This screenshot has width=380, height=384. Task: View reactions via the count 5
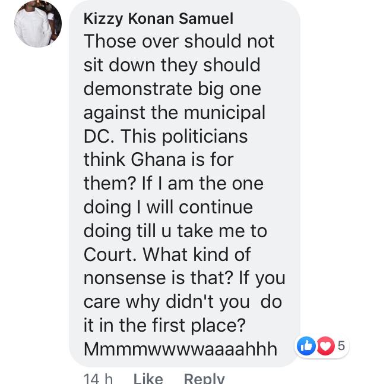point(341,346)
